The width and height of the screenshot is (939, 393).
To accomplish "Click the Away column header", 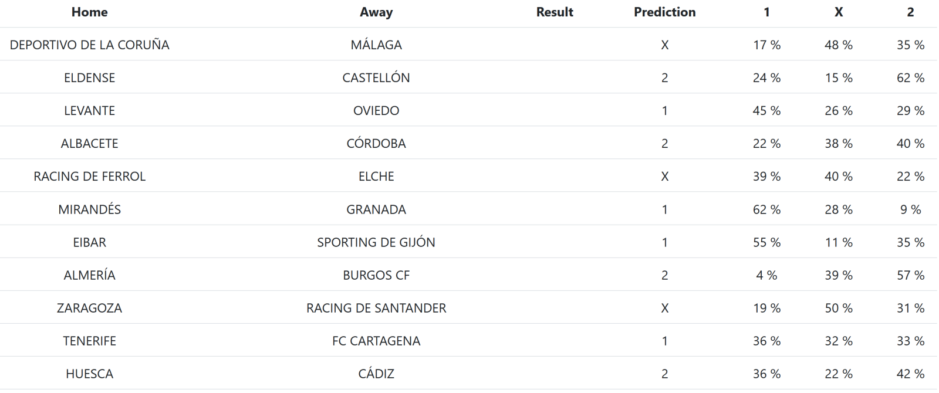I will 376,12.
